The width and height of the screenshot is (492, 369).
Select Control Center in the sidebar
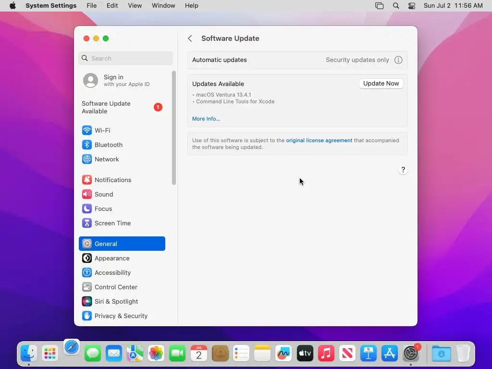[x=122, y=287]
